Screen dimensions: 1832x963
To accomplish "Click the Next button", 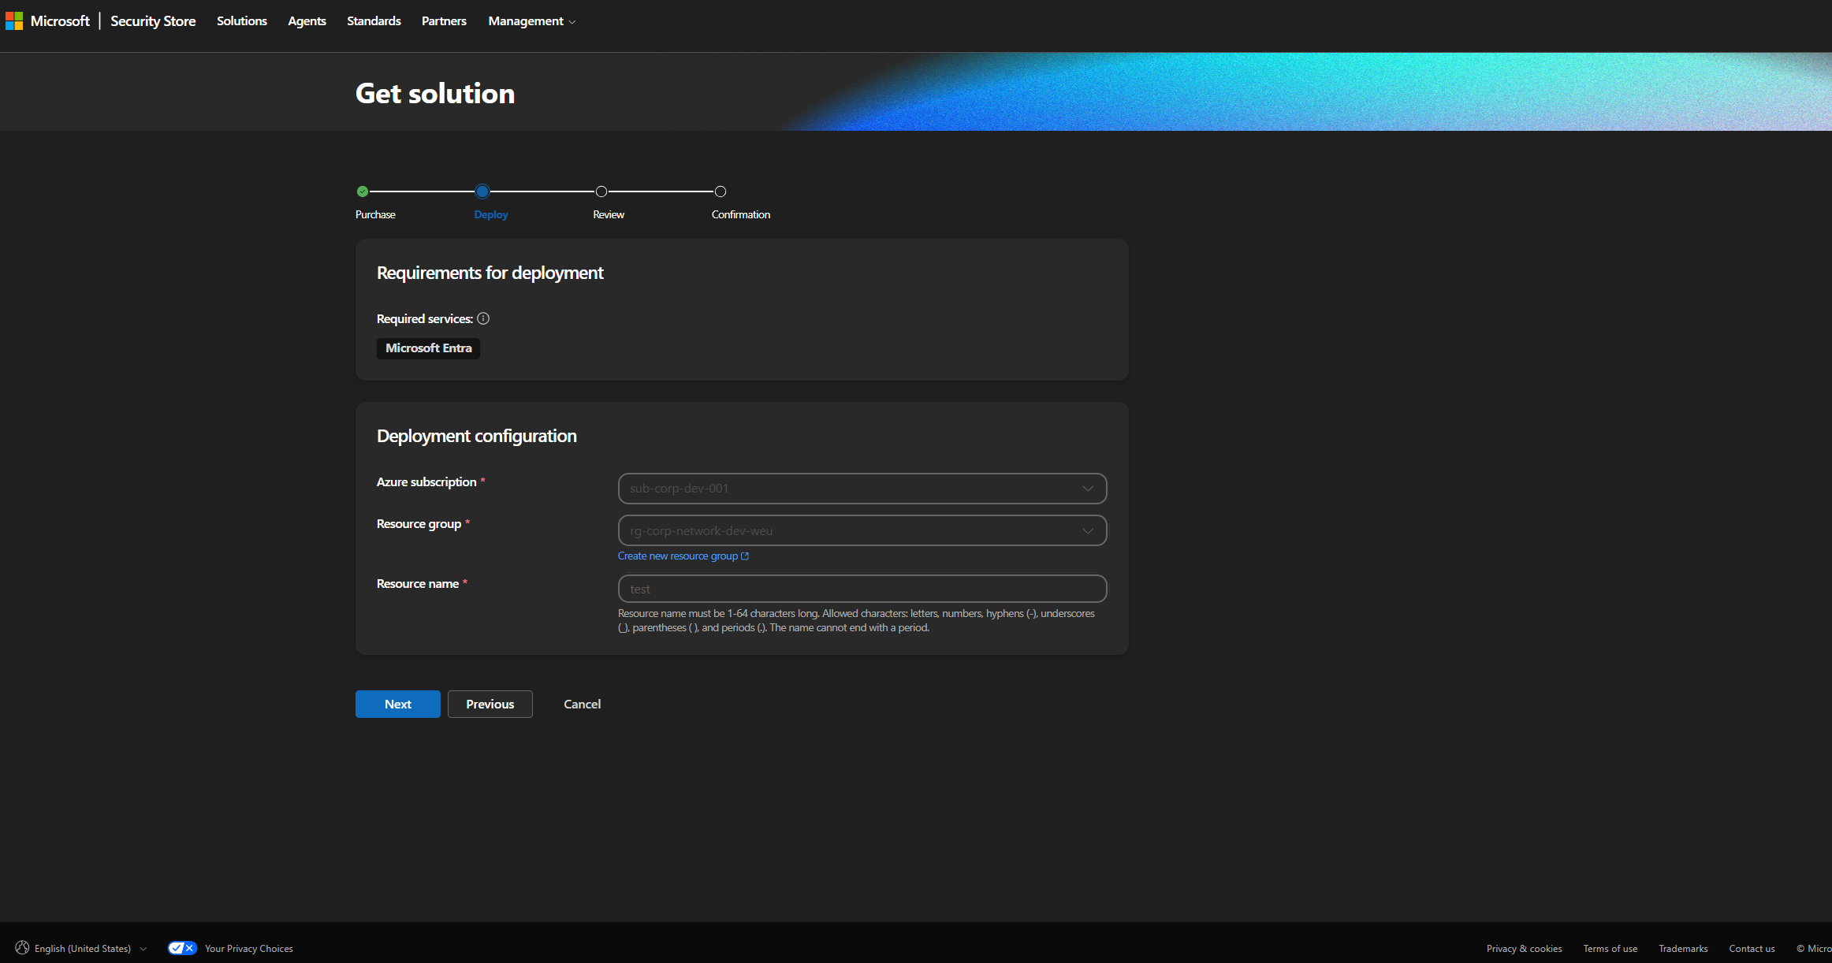I will click(x=397, y=704).
